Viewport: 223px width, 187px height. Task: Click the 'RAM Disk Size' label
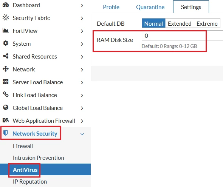pyautogui.click(x=115, y=40)
